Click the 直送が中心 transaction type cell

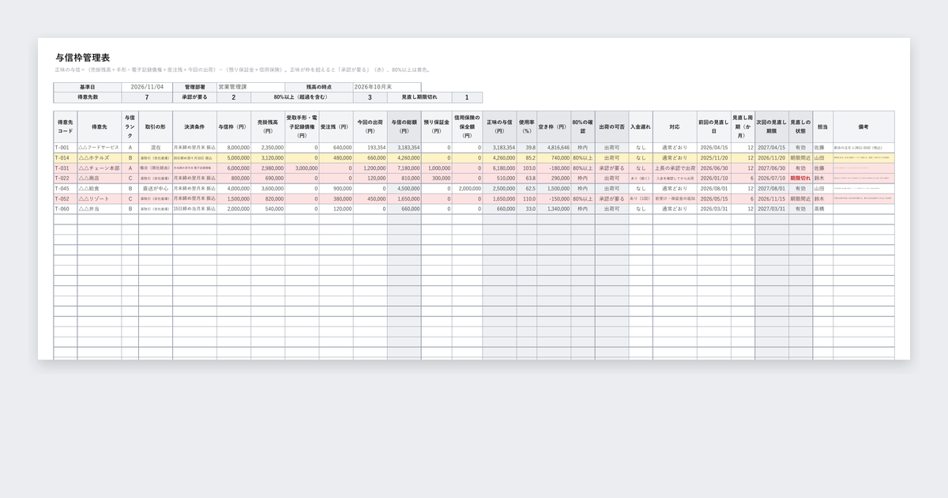[x=156, y=189]
